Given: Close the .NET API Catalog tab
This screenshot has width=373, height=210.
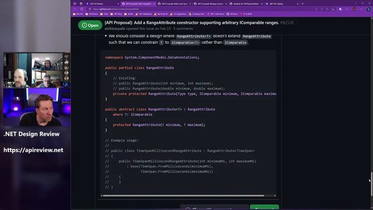Looking at the screenshot, I should tap(298, 4).
